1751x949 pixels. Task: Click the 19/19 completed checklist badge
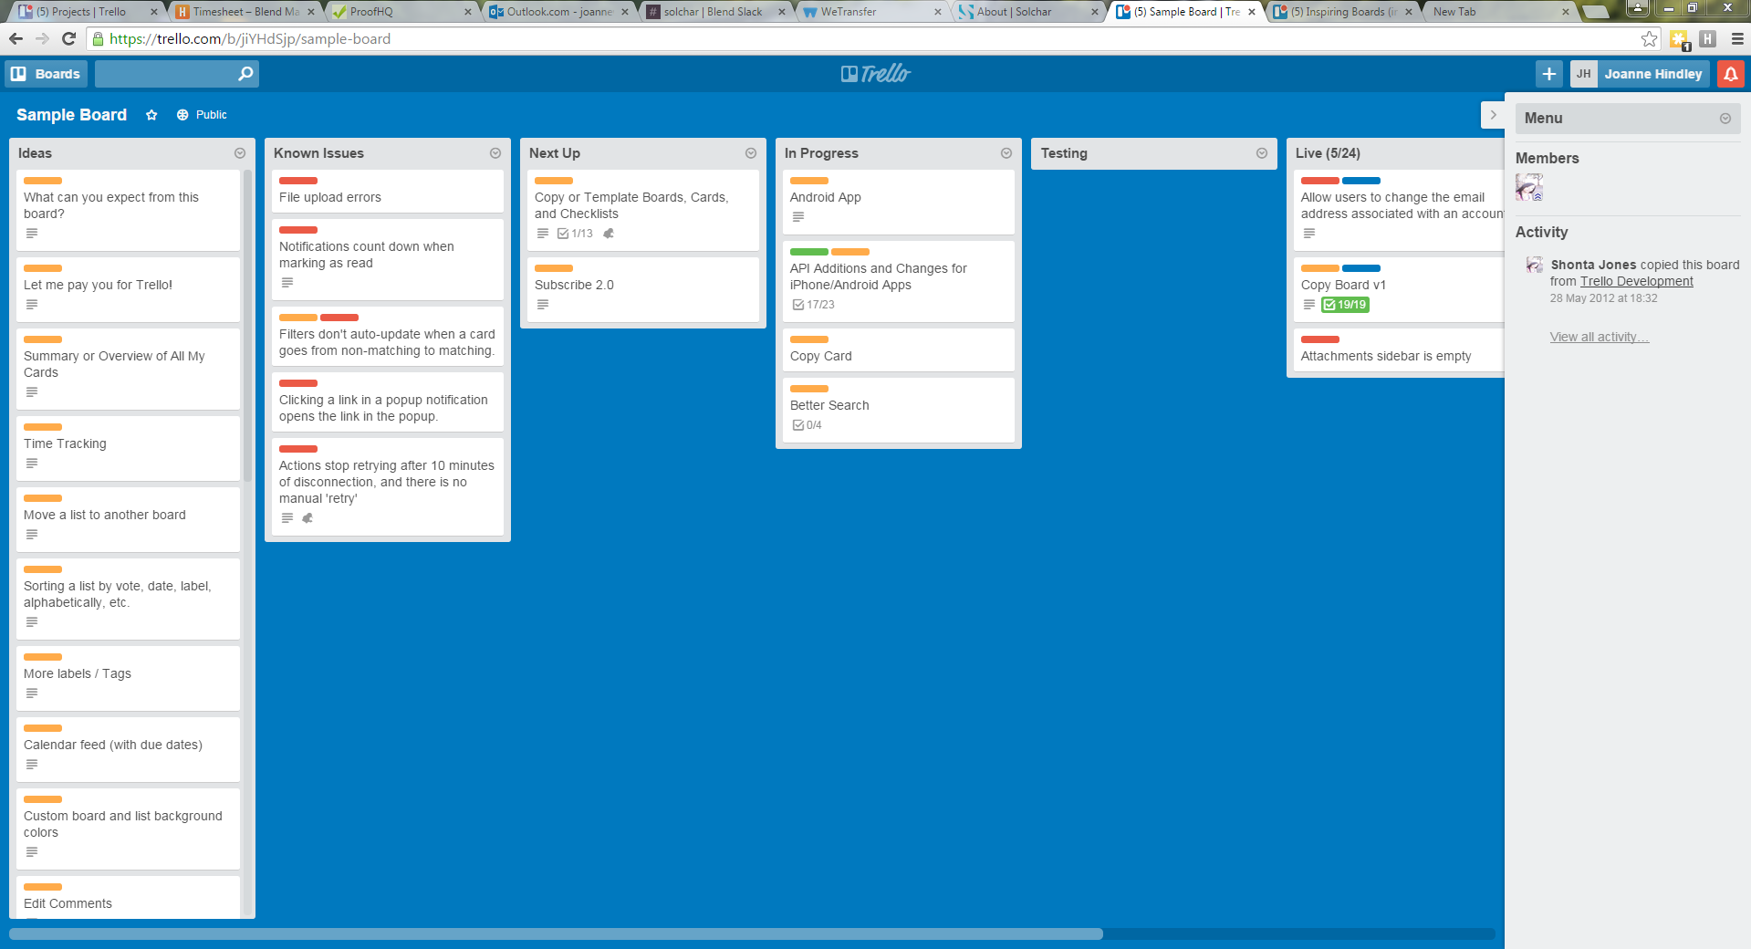(x=1346, y=305)
